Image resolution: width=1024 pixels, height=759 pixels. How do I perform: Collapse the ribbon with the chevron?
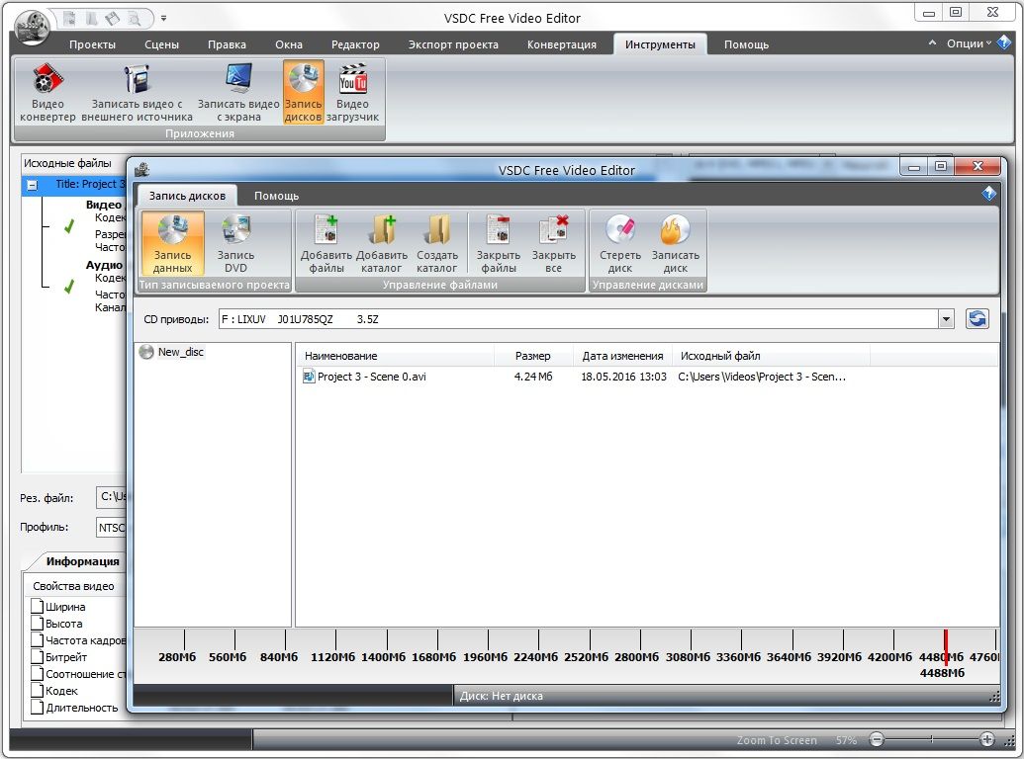[932, 43]
